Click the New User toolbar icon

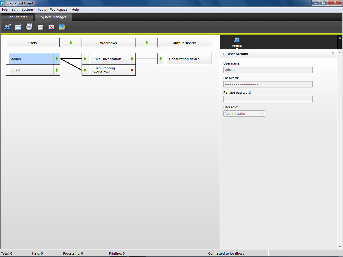pyautogui.click(x=8, y=27)
